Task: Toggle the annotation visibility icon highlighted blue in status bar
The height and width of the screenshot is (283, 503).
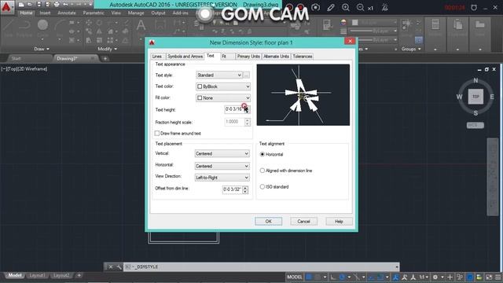Action: [396, 277]
